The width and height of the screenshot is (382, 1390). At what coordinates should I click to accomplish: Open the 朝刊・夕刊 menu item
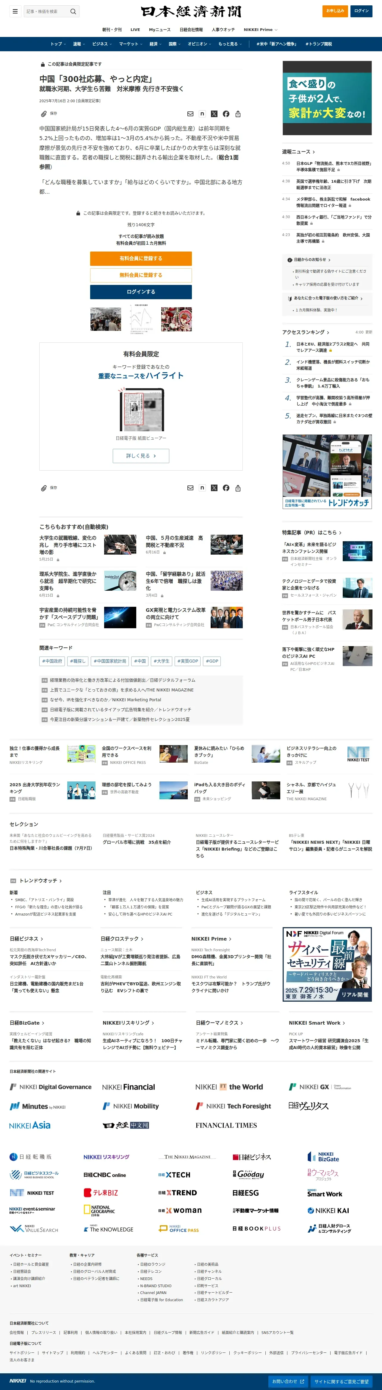point(112,30)
